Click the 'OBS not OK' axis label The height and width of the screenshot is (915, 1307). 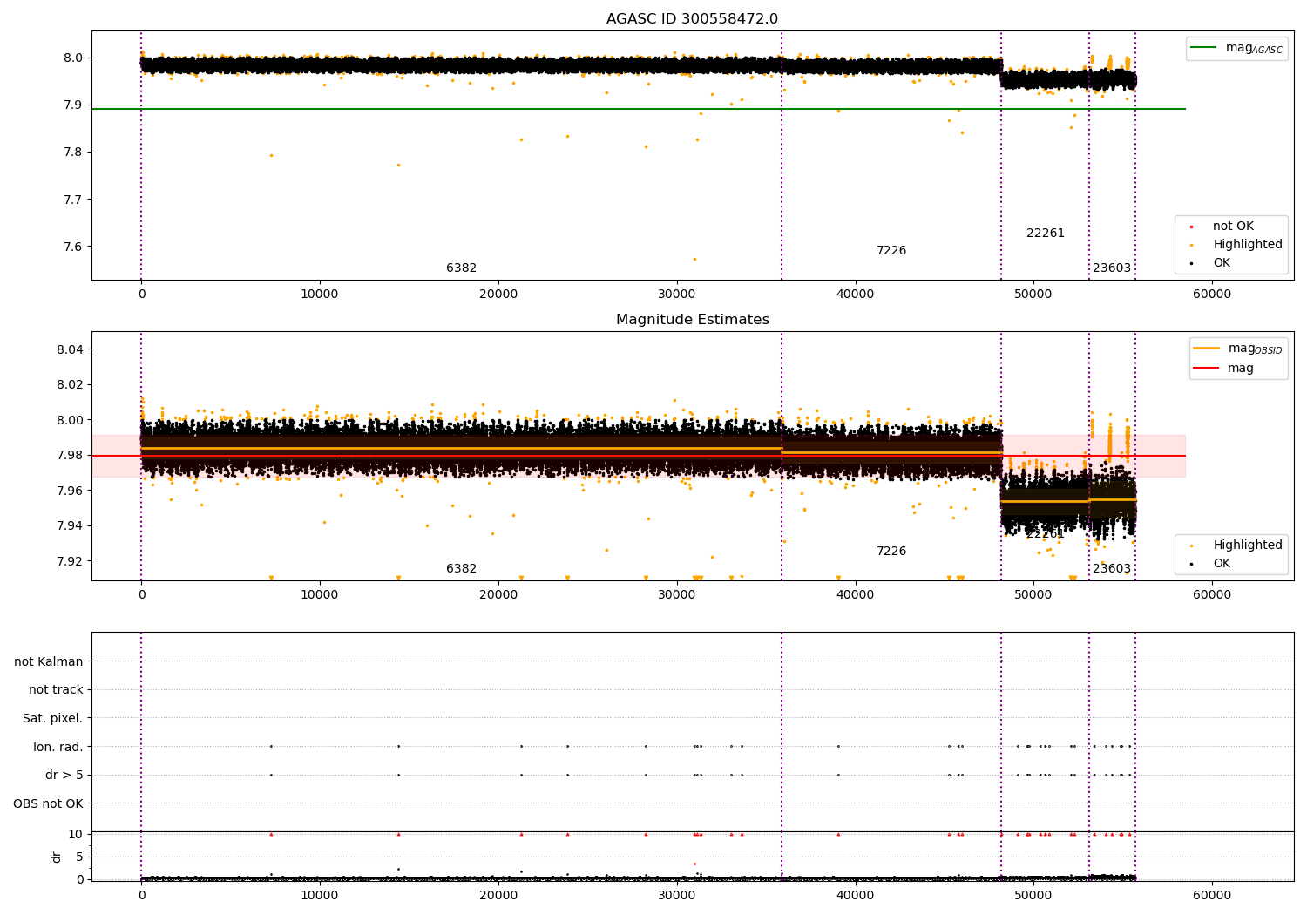pyautogui.click(x=48, y=803)
